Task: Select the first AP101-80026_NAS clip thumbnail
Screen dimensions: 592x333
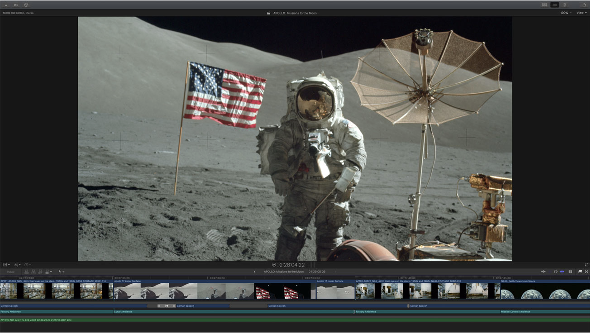Action: (x=57, y=290)
